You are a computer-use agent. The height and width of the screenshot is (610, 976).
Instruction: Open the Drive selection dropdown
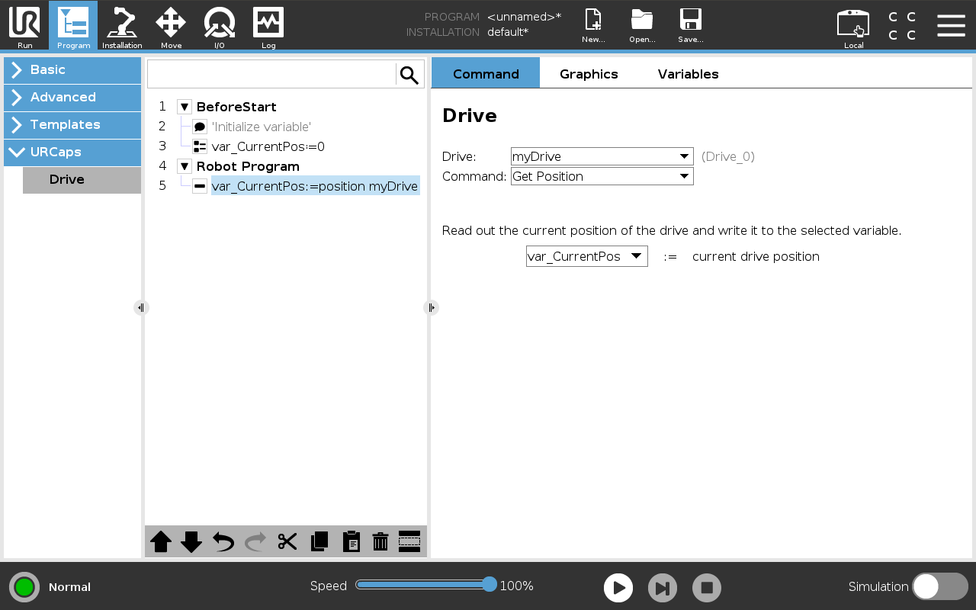(x=602, y=156)
